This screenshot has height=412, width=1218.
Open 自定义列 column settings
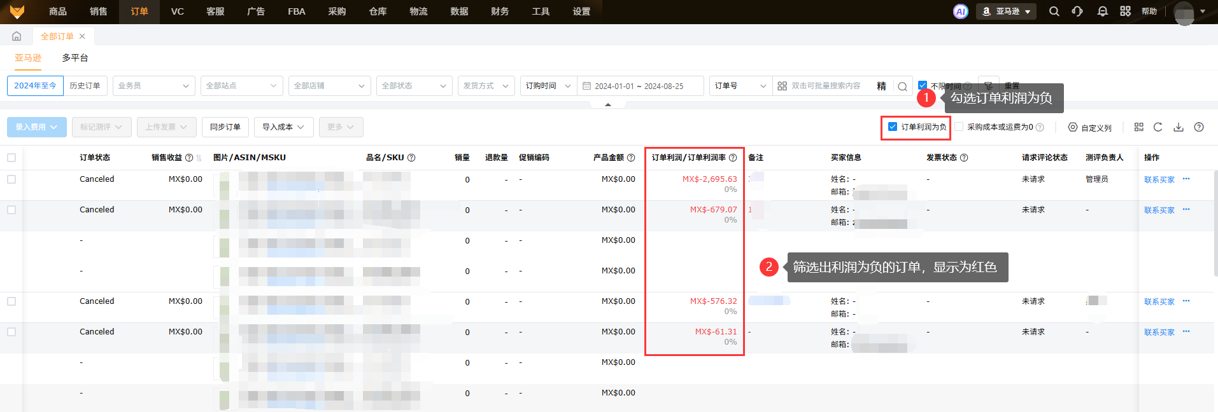pyautogui.click(x=1090, y=127)
